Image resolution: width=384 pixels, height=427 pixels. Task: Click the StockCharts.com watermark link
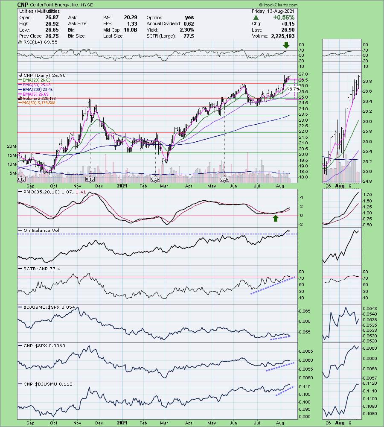(x=278, y=5)
